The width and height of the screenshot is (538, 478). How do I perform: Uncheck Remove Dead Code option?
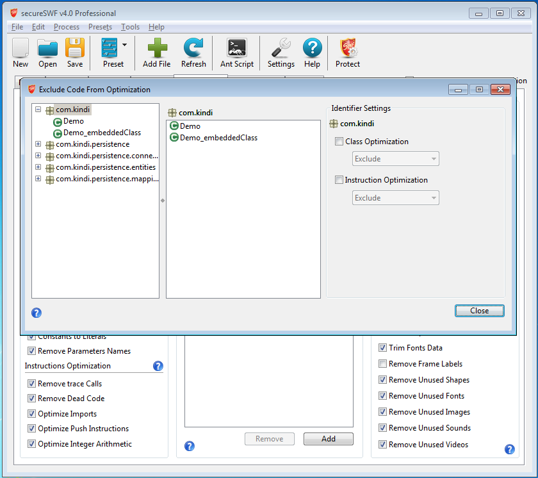pyautogui.click(x=31, y=399)
